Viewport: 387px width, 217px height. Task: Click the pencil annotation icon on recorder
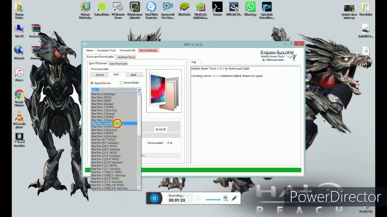234,198
